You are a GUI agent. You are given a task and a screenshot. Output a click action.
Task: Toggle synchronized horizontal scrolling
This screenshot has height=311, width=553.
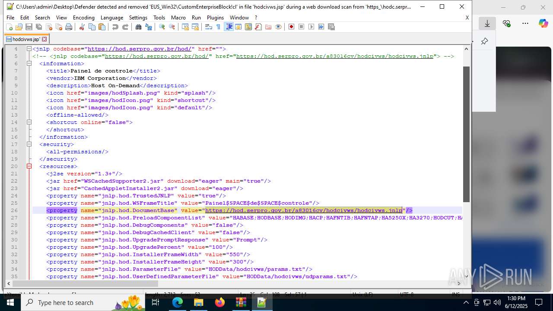pos(195,27)
